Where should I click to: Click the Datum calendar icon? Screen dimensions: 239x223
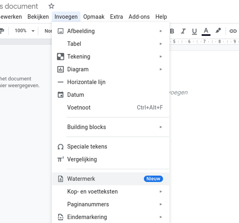coord(61,95)
